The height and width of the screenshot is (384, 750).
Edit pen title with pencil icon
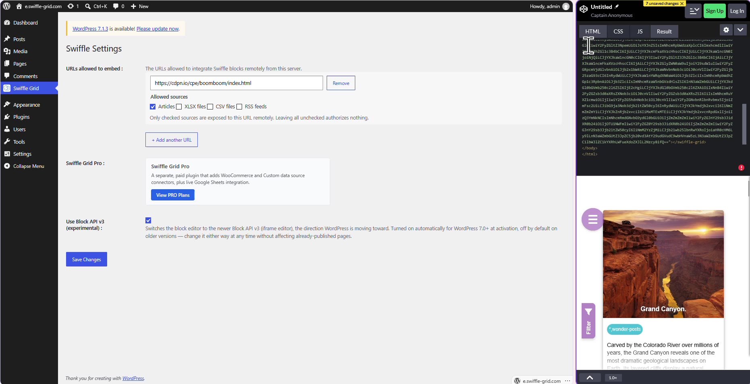tap(616, 6)
